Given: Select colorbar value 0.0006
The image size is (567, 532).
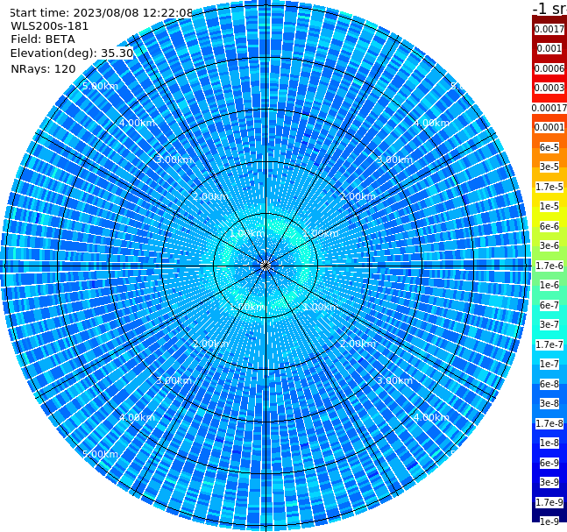Looking at the screenshot, I should click(x=549, y=68).
